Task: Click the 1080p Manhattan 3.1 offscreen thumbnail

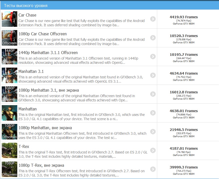Action: (10, 94)
